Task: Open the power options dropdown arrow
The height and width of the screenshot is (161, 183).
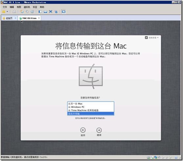Action: [7, 11]
